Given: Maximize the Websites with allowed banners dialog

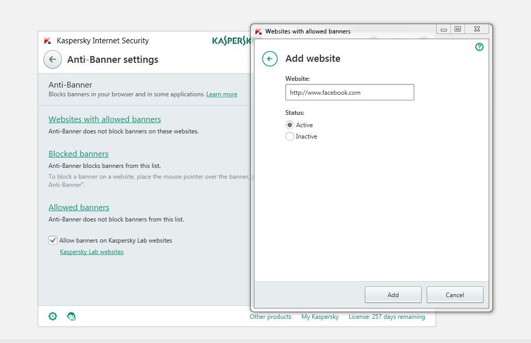Looking at the screenshot, I should click(x=458, y=29).
